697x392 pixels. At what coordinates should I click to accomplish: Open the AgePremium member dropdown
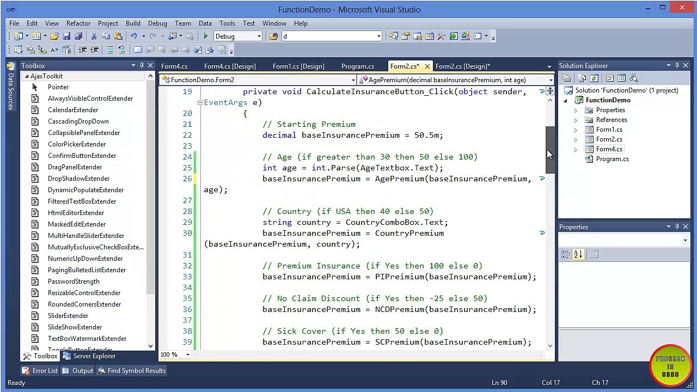[x=551, y=80]
